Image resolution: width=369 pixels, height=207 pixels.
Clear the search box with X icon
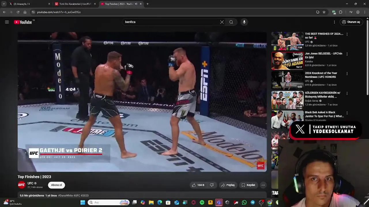(222, 22)
